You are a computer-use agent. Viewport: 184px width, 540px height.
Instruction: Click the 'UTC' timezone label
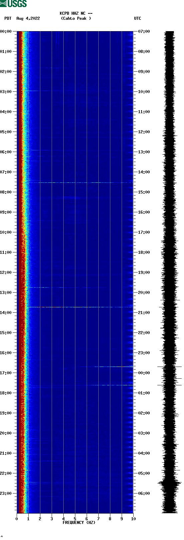pyautogui.click(x=138, y=18)
